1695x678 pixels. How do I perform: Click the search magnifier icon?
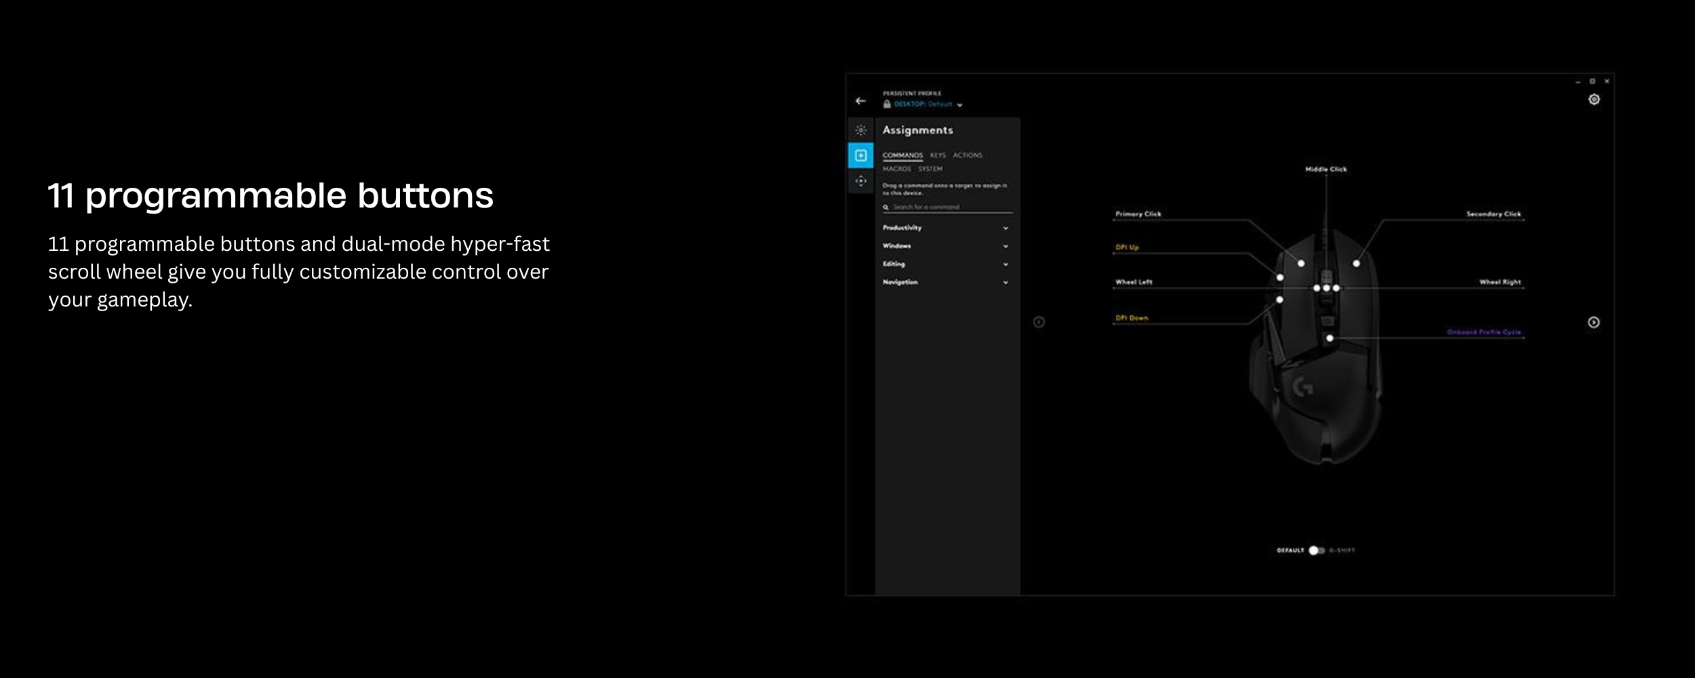[x=885, y=207]
